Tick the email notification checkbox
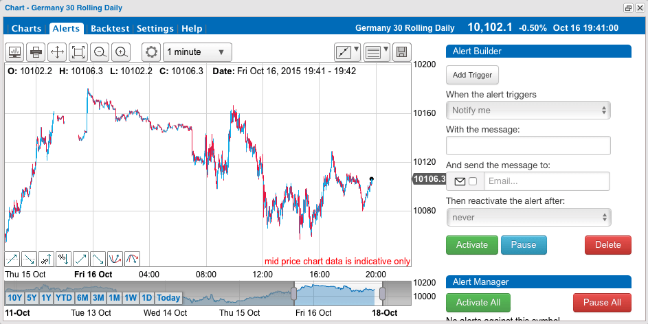Viewport: 648px width, 324px height. tap(472, 182)
